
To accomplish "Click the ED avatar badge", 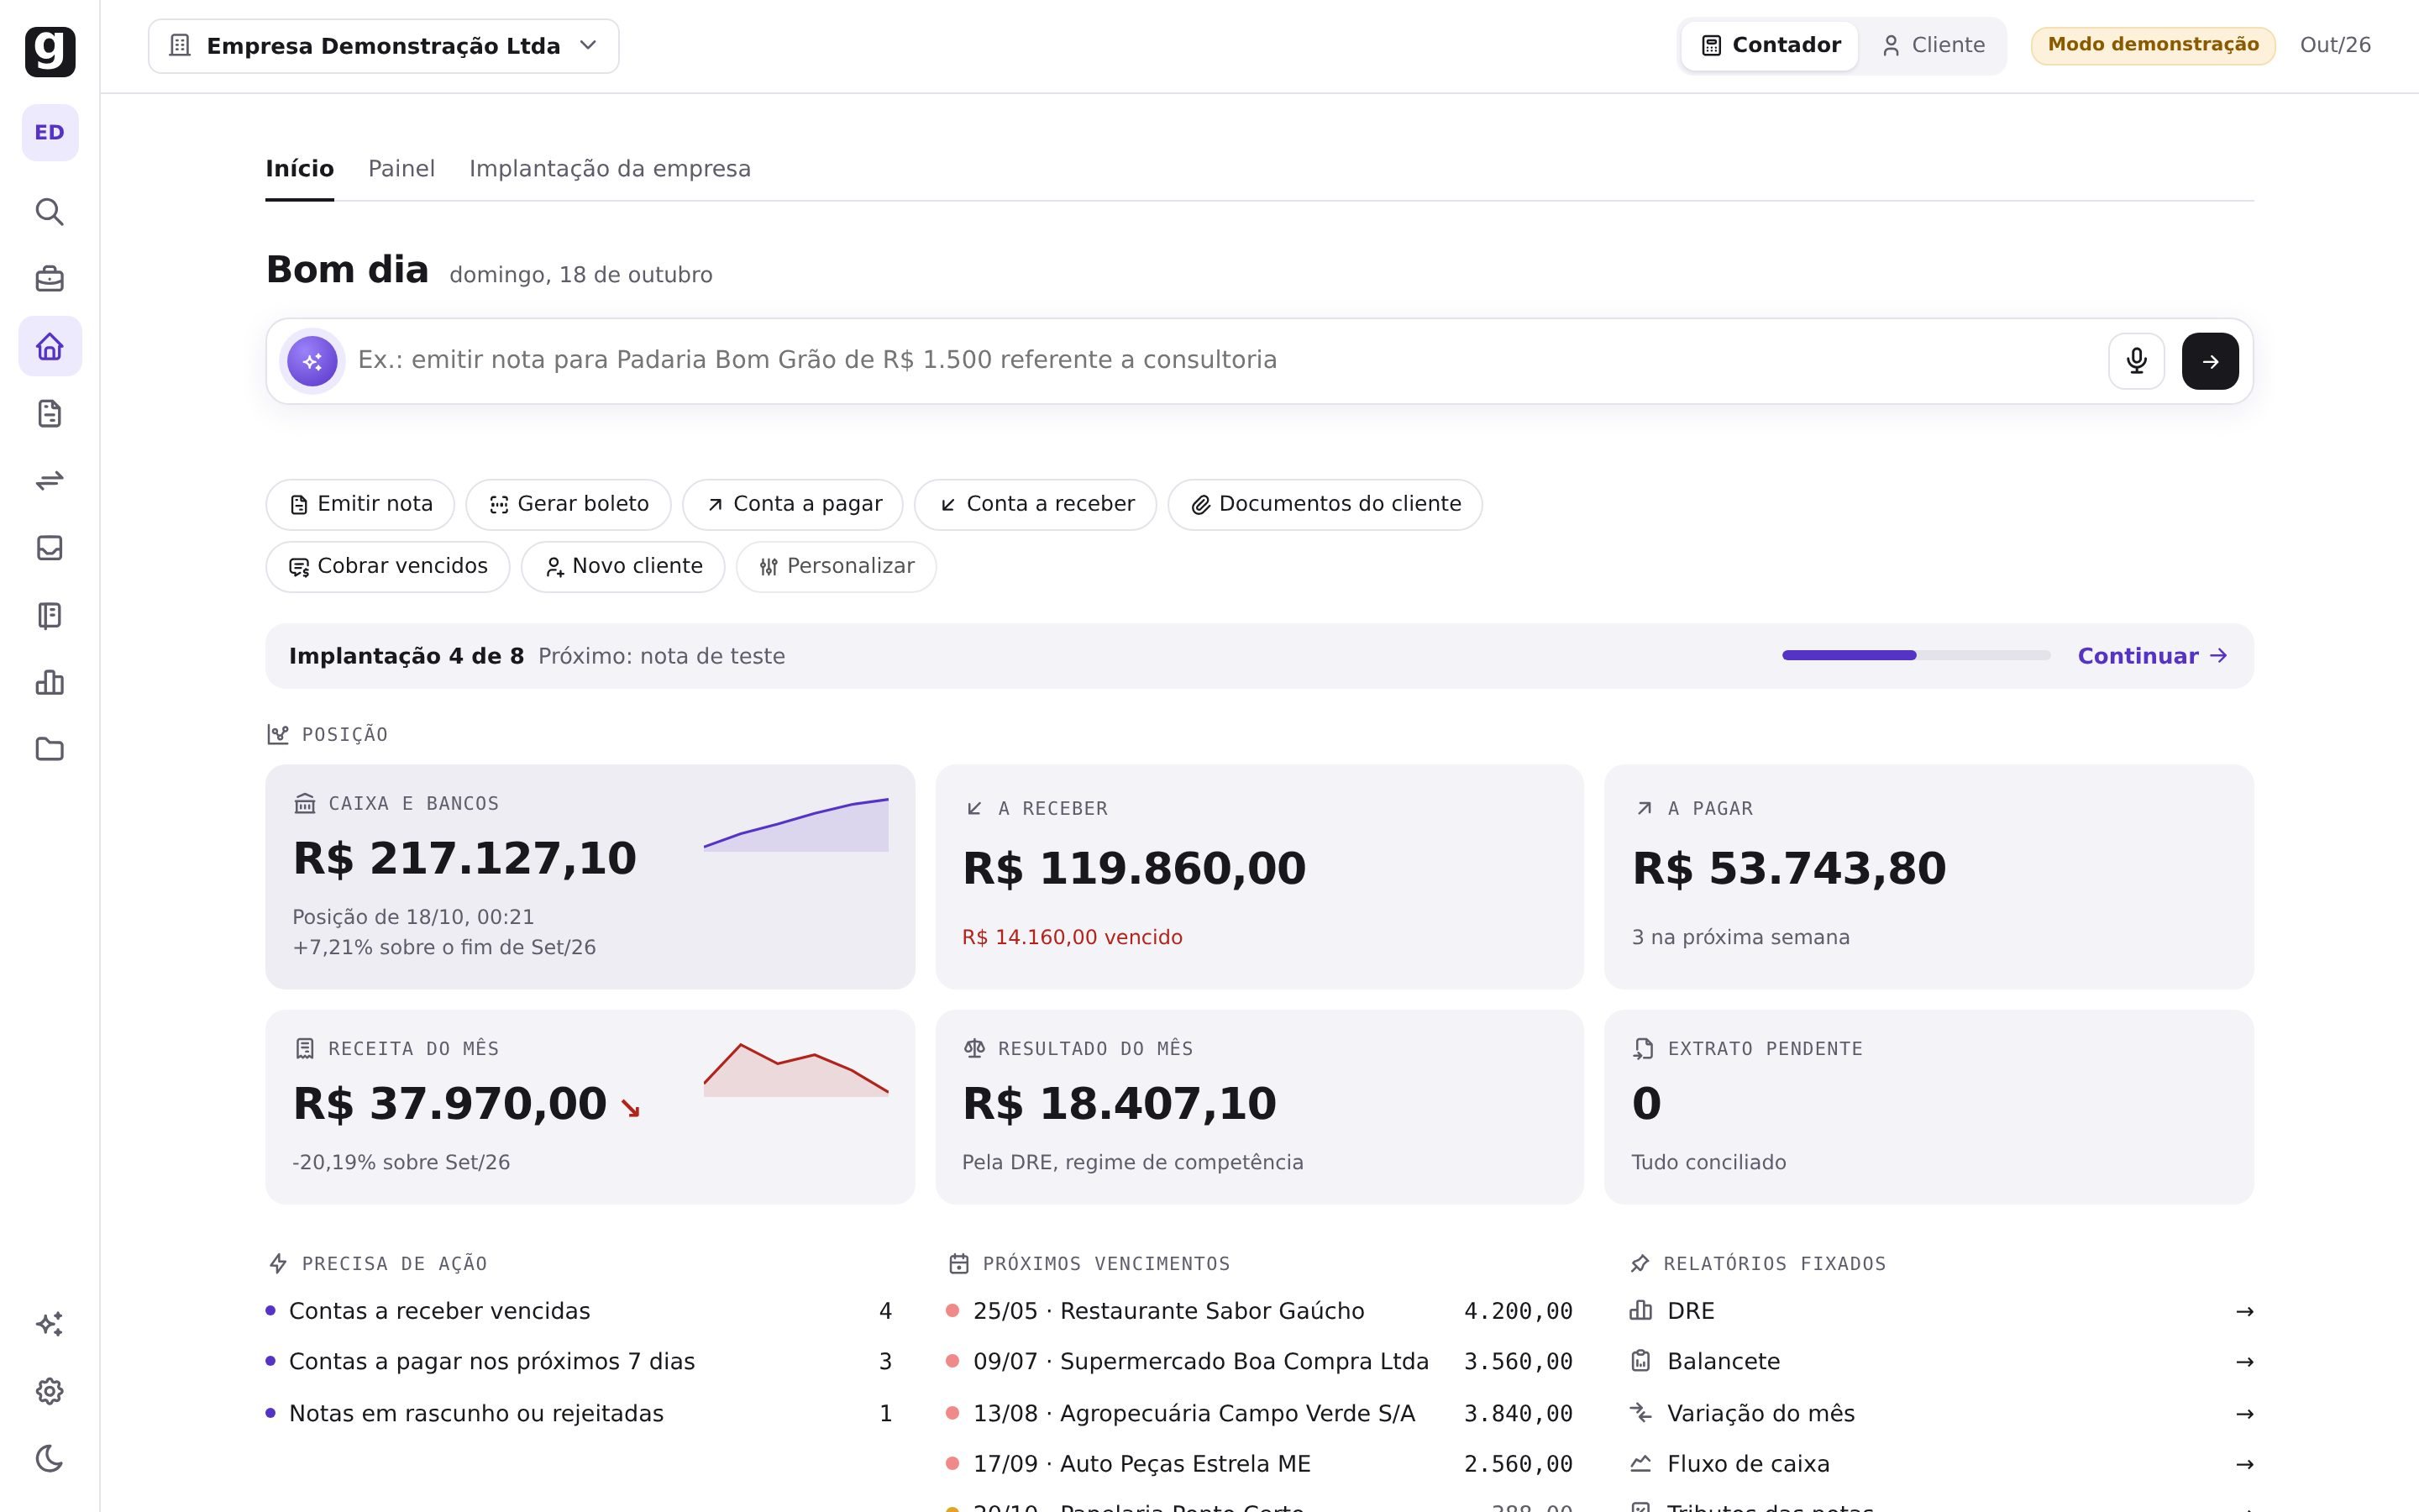I will pos(50,132).
